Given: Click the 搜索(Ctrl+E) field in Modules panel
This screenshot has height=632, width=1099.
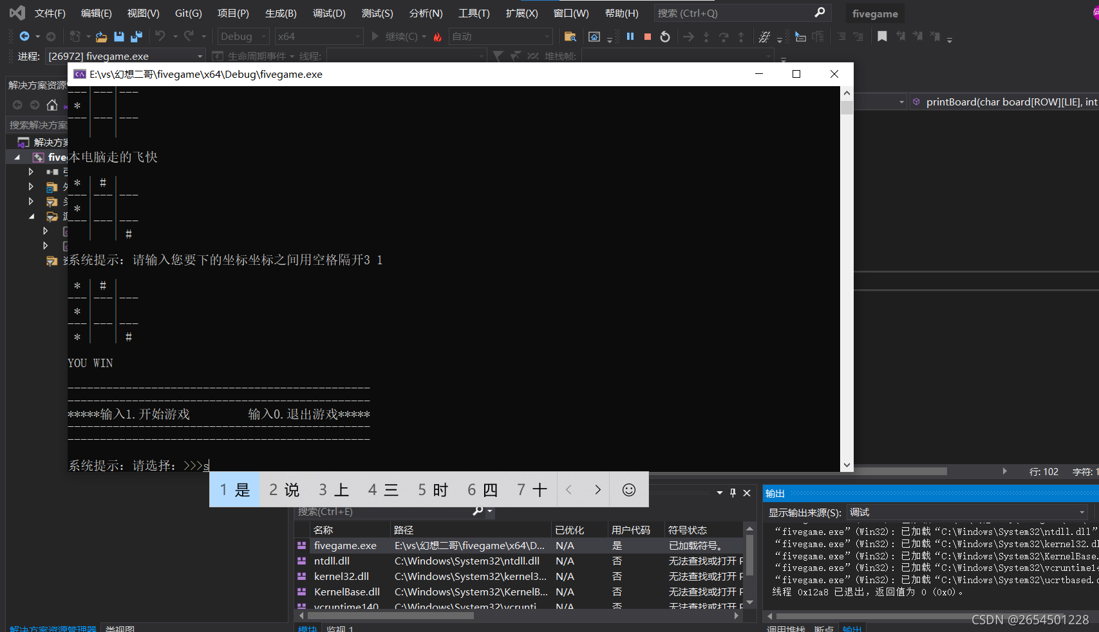Looking at the screenshot, I should [x=384, y=511].
